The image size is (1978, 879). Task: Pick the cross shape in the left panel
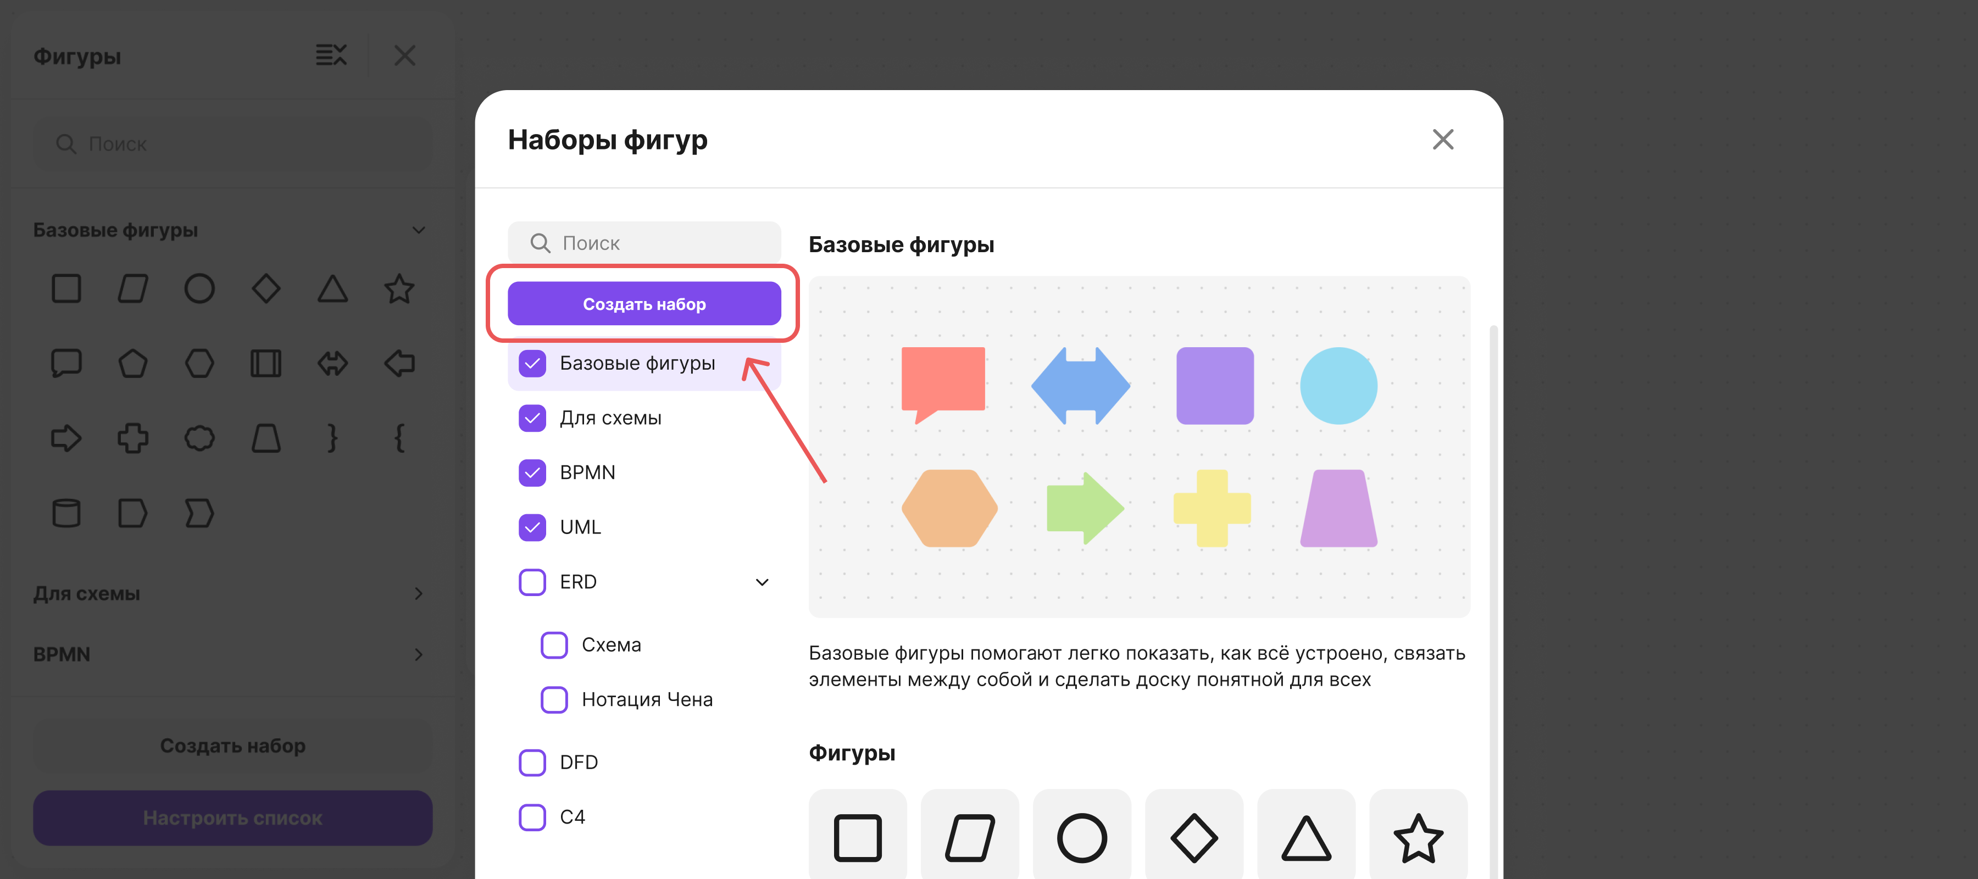point(133,438)
